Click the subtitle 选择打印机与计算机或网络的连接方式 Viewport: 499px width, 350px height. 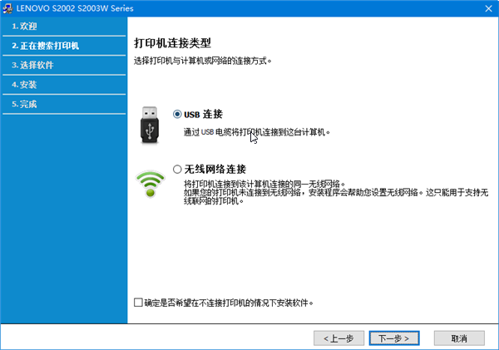[203, 61]
